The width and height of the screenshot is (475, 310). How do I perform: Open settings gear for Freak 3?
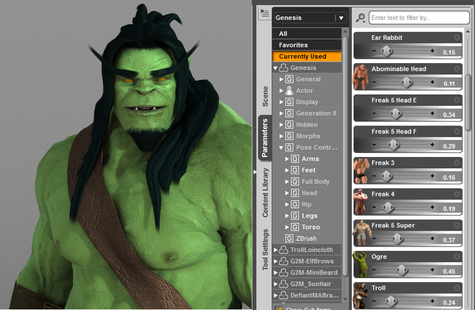click(x=456, y=163)
